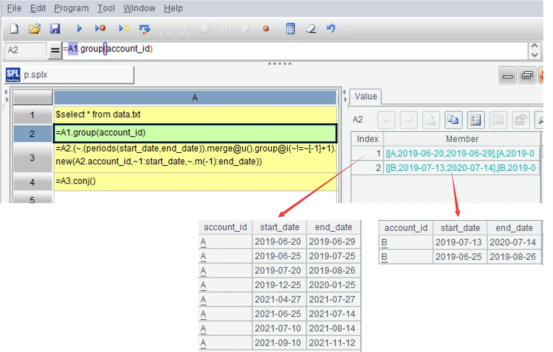Click row header 4
The width and height of the screenshot is (553, 352).
[32, 182]
